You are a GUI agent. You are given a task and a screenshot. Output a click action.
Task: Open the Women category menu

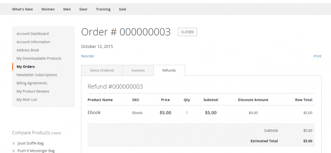48,9
